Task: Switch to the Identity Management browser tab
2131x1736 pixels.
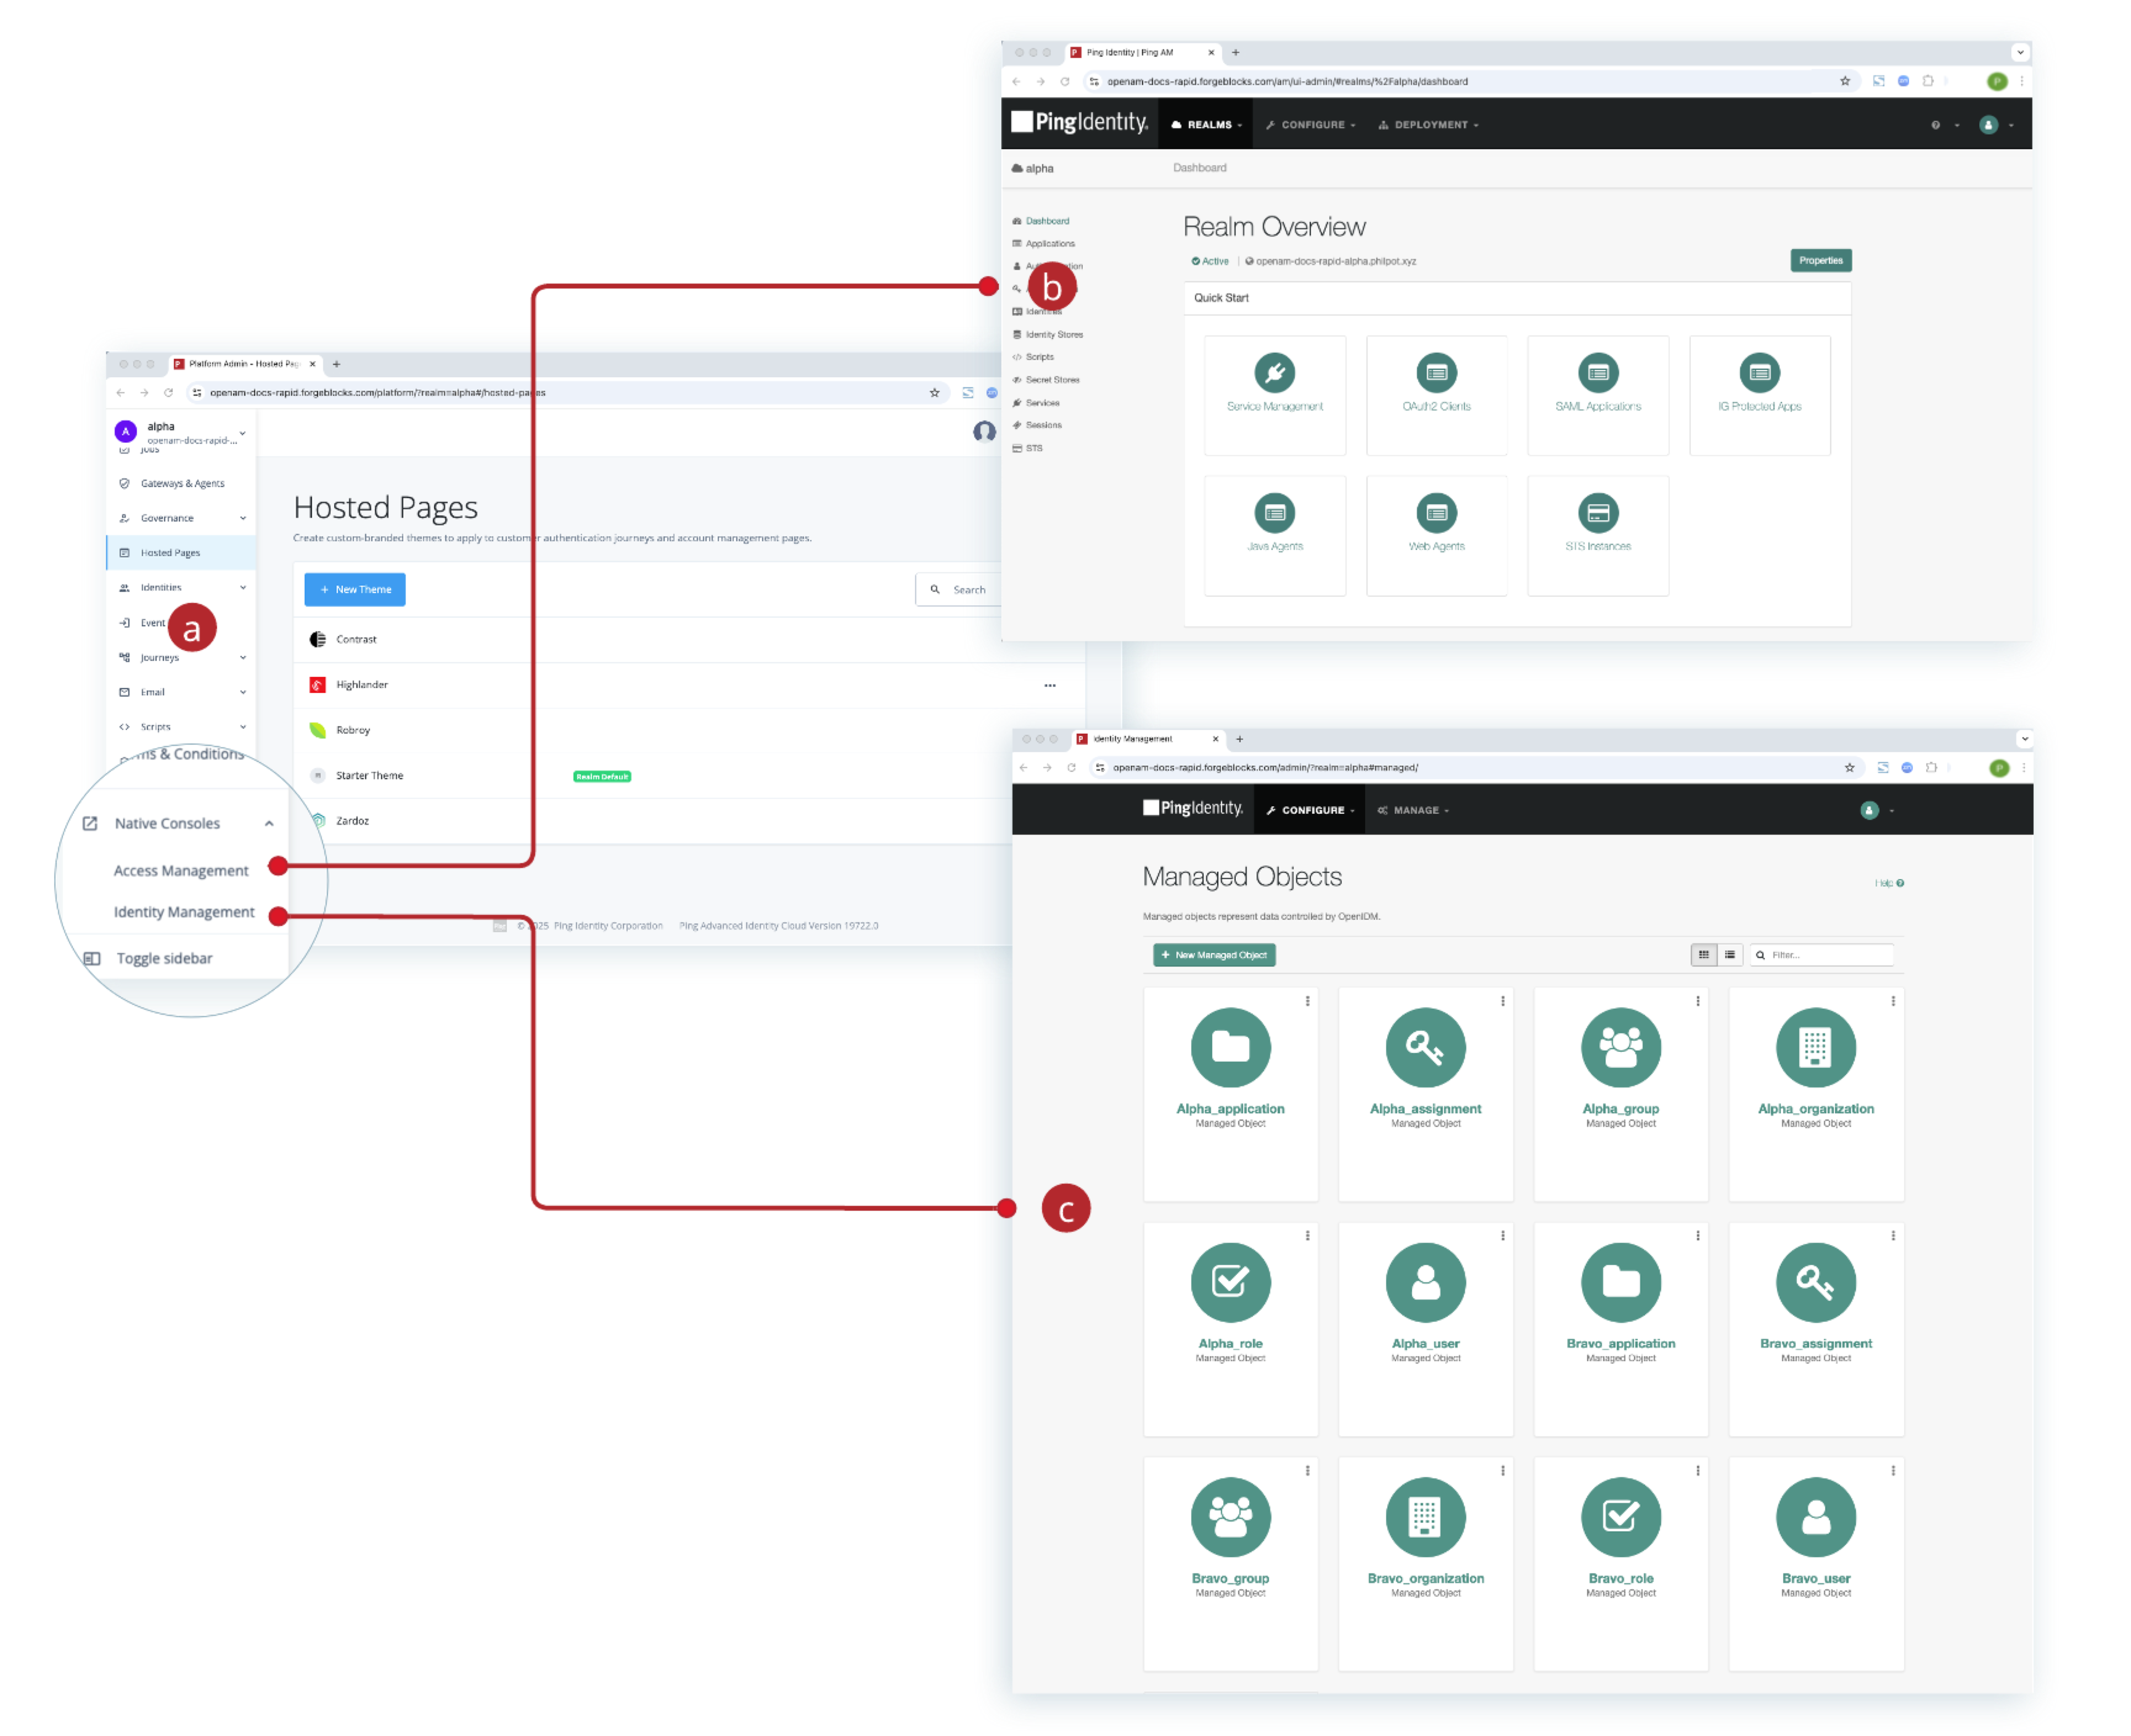Action: (1140, 739)
